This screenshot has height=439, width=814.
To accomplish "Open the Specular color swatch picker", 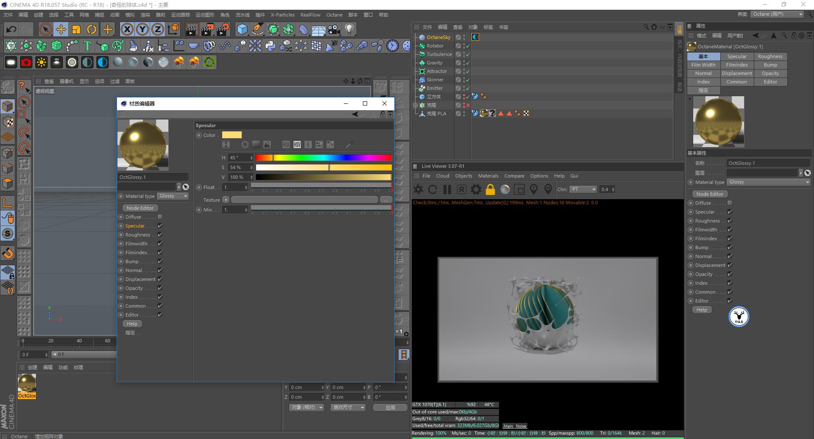I will pos(232,135).
